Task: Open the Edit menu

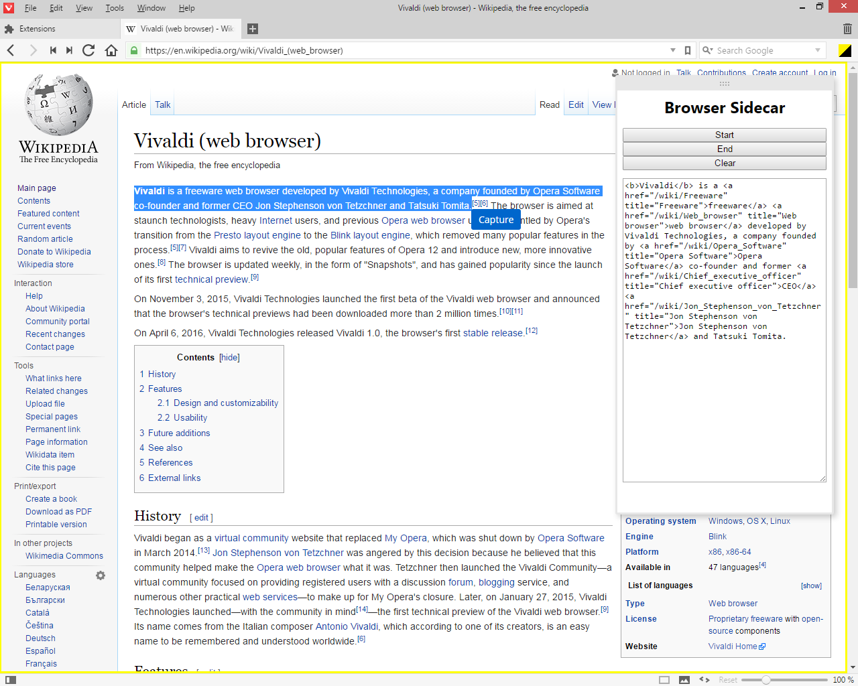Action: [56, 8]
